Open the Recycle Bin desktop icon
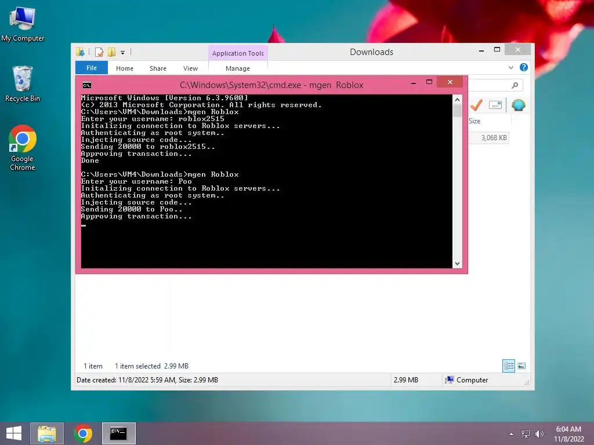This screenshot has height=445, width=594. click(x=23, y=83)
